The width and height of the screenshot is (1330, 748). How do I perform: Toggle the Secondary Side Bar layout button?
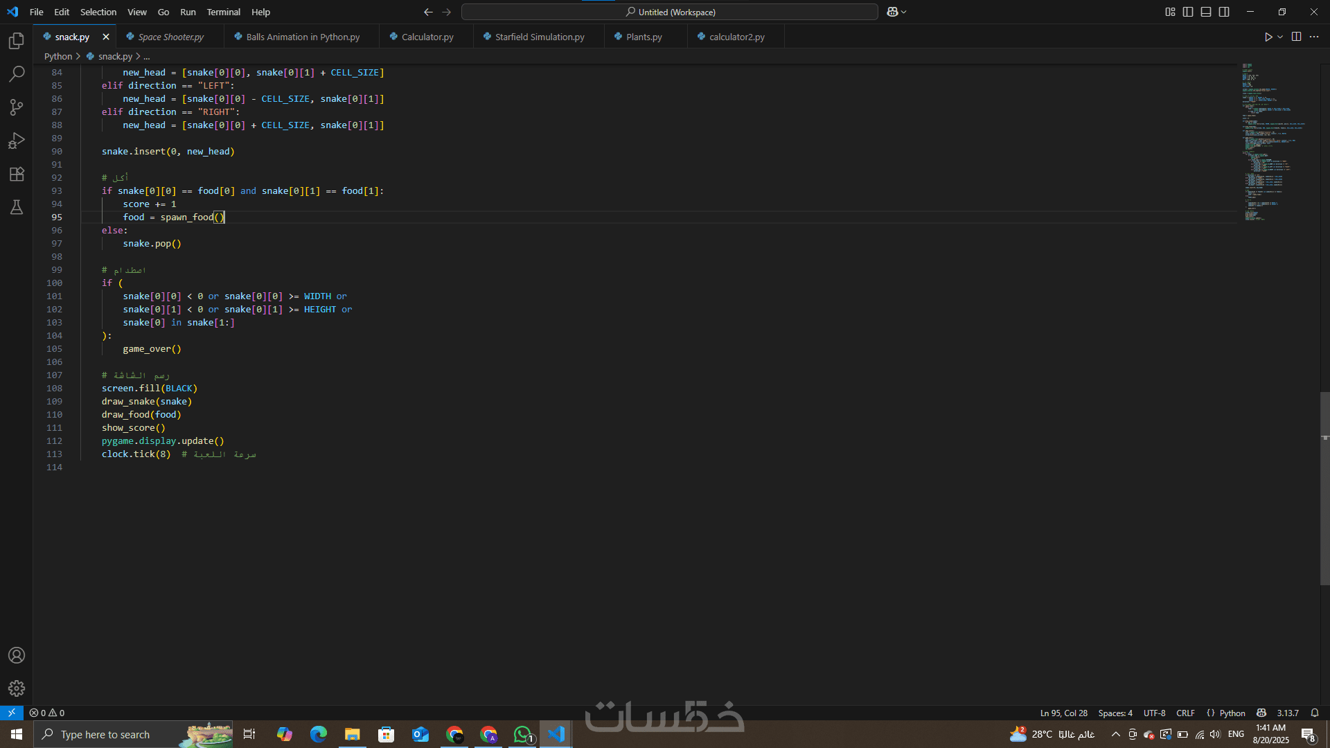point(1224,12)
